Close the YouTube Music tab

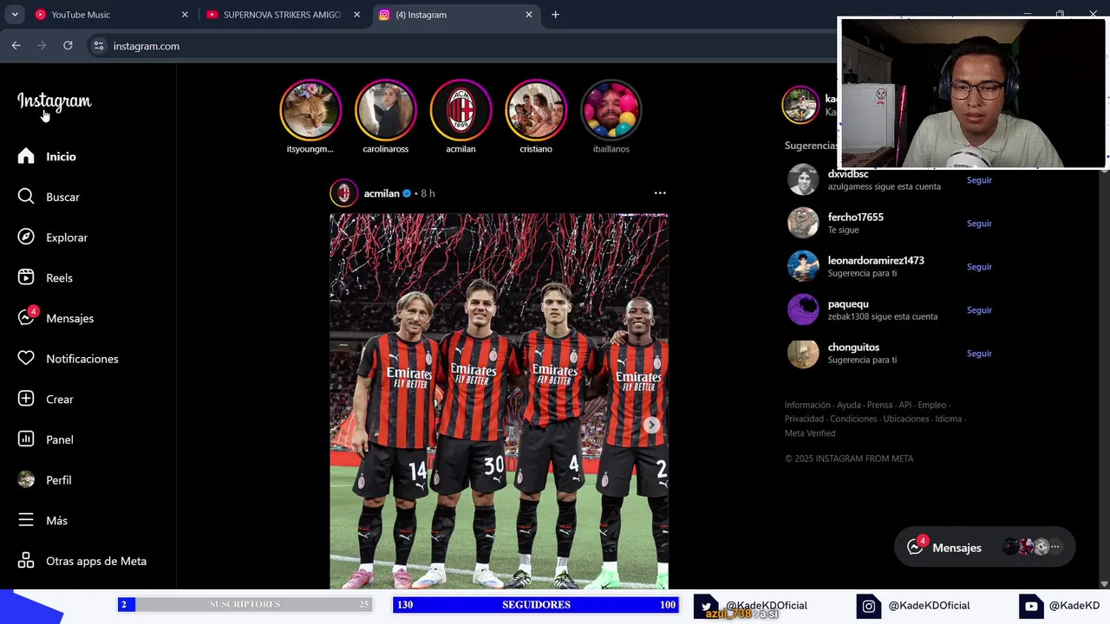point(185,15)
